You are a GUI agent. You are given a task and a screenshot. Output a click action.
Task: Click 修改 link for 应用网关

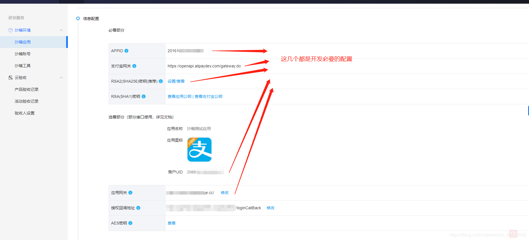224,193
